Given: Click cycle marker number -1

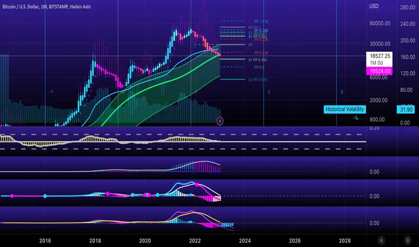Looking at the screenshot, I should click(51, 92).
